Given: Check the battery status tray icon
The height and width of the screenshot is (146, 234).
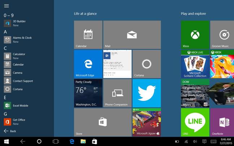Looking at the screenshot, I should point(177,141).
